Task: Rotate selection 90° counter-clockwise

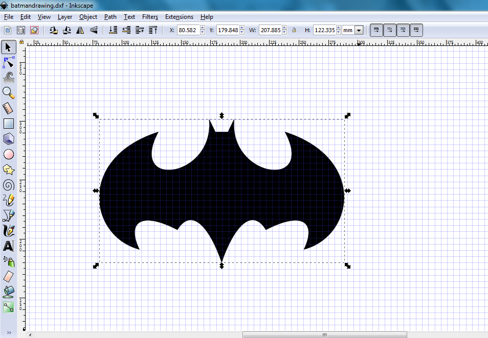Action: [54, 30]
